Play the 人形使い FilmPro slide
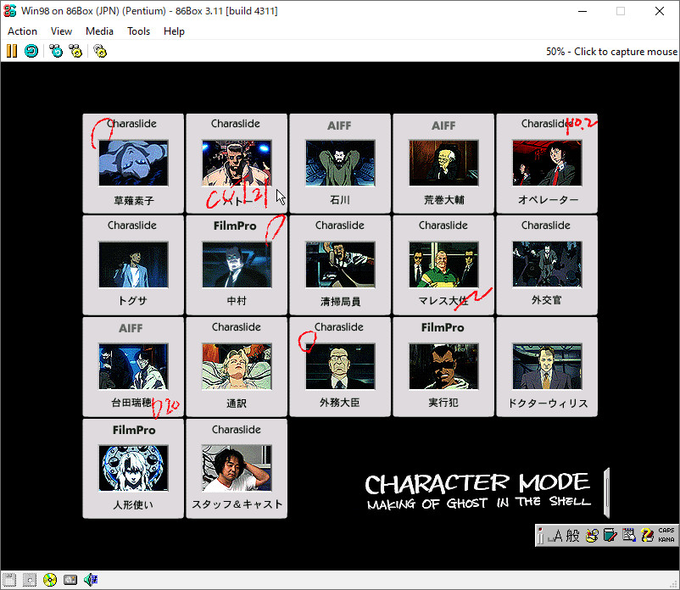680x590 pixels. (x=133, y=469)
